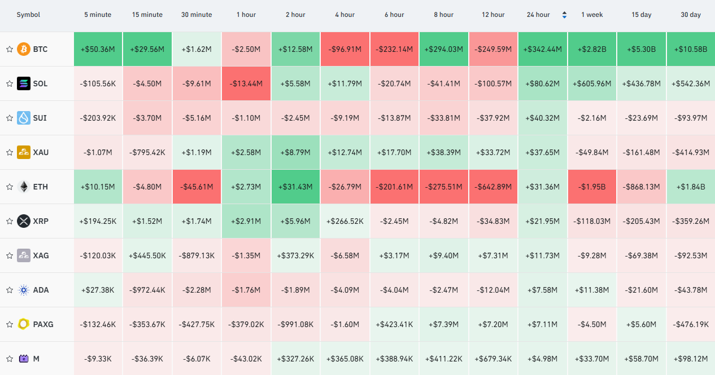Star the M token row
The height and width of the screenshot is (375, 715).
[x=10, y=359]
